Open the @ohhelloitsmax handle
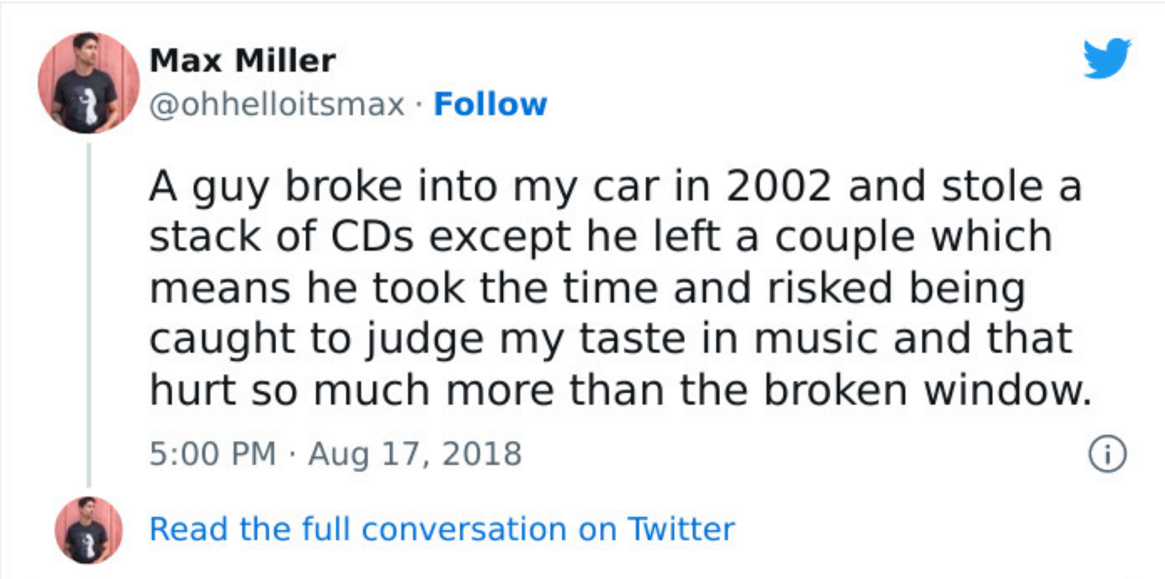Viewport: 1165px width, 579px height. (277, 104)
